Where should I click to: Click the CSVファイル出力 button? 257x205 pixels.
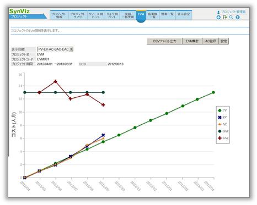coord(164,41)
